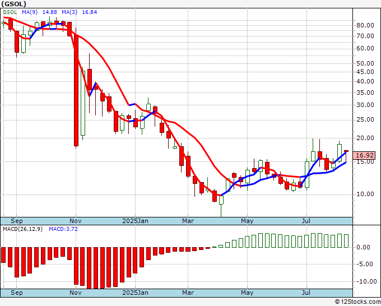
Task: Select the 10.00 price axis label
Action: 365,194
